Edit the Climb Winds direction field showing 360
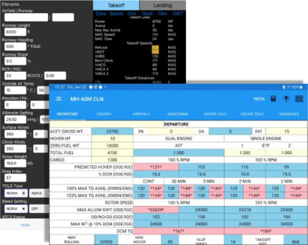The width and height of the screenshot is (308, 245). (x=15, y=149)
